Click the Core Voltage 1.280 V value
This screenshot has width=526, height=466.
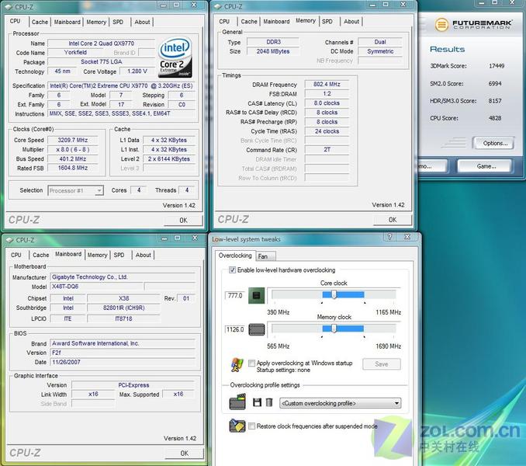(x=137, y=71)
